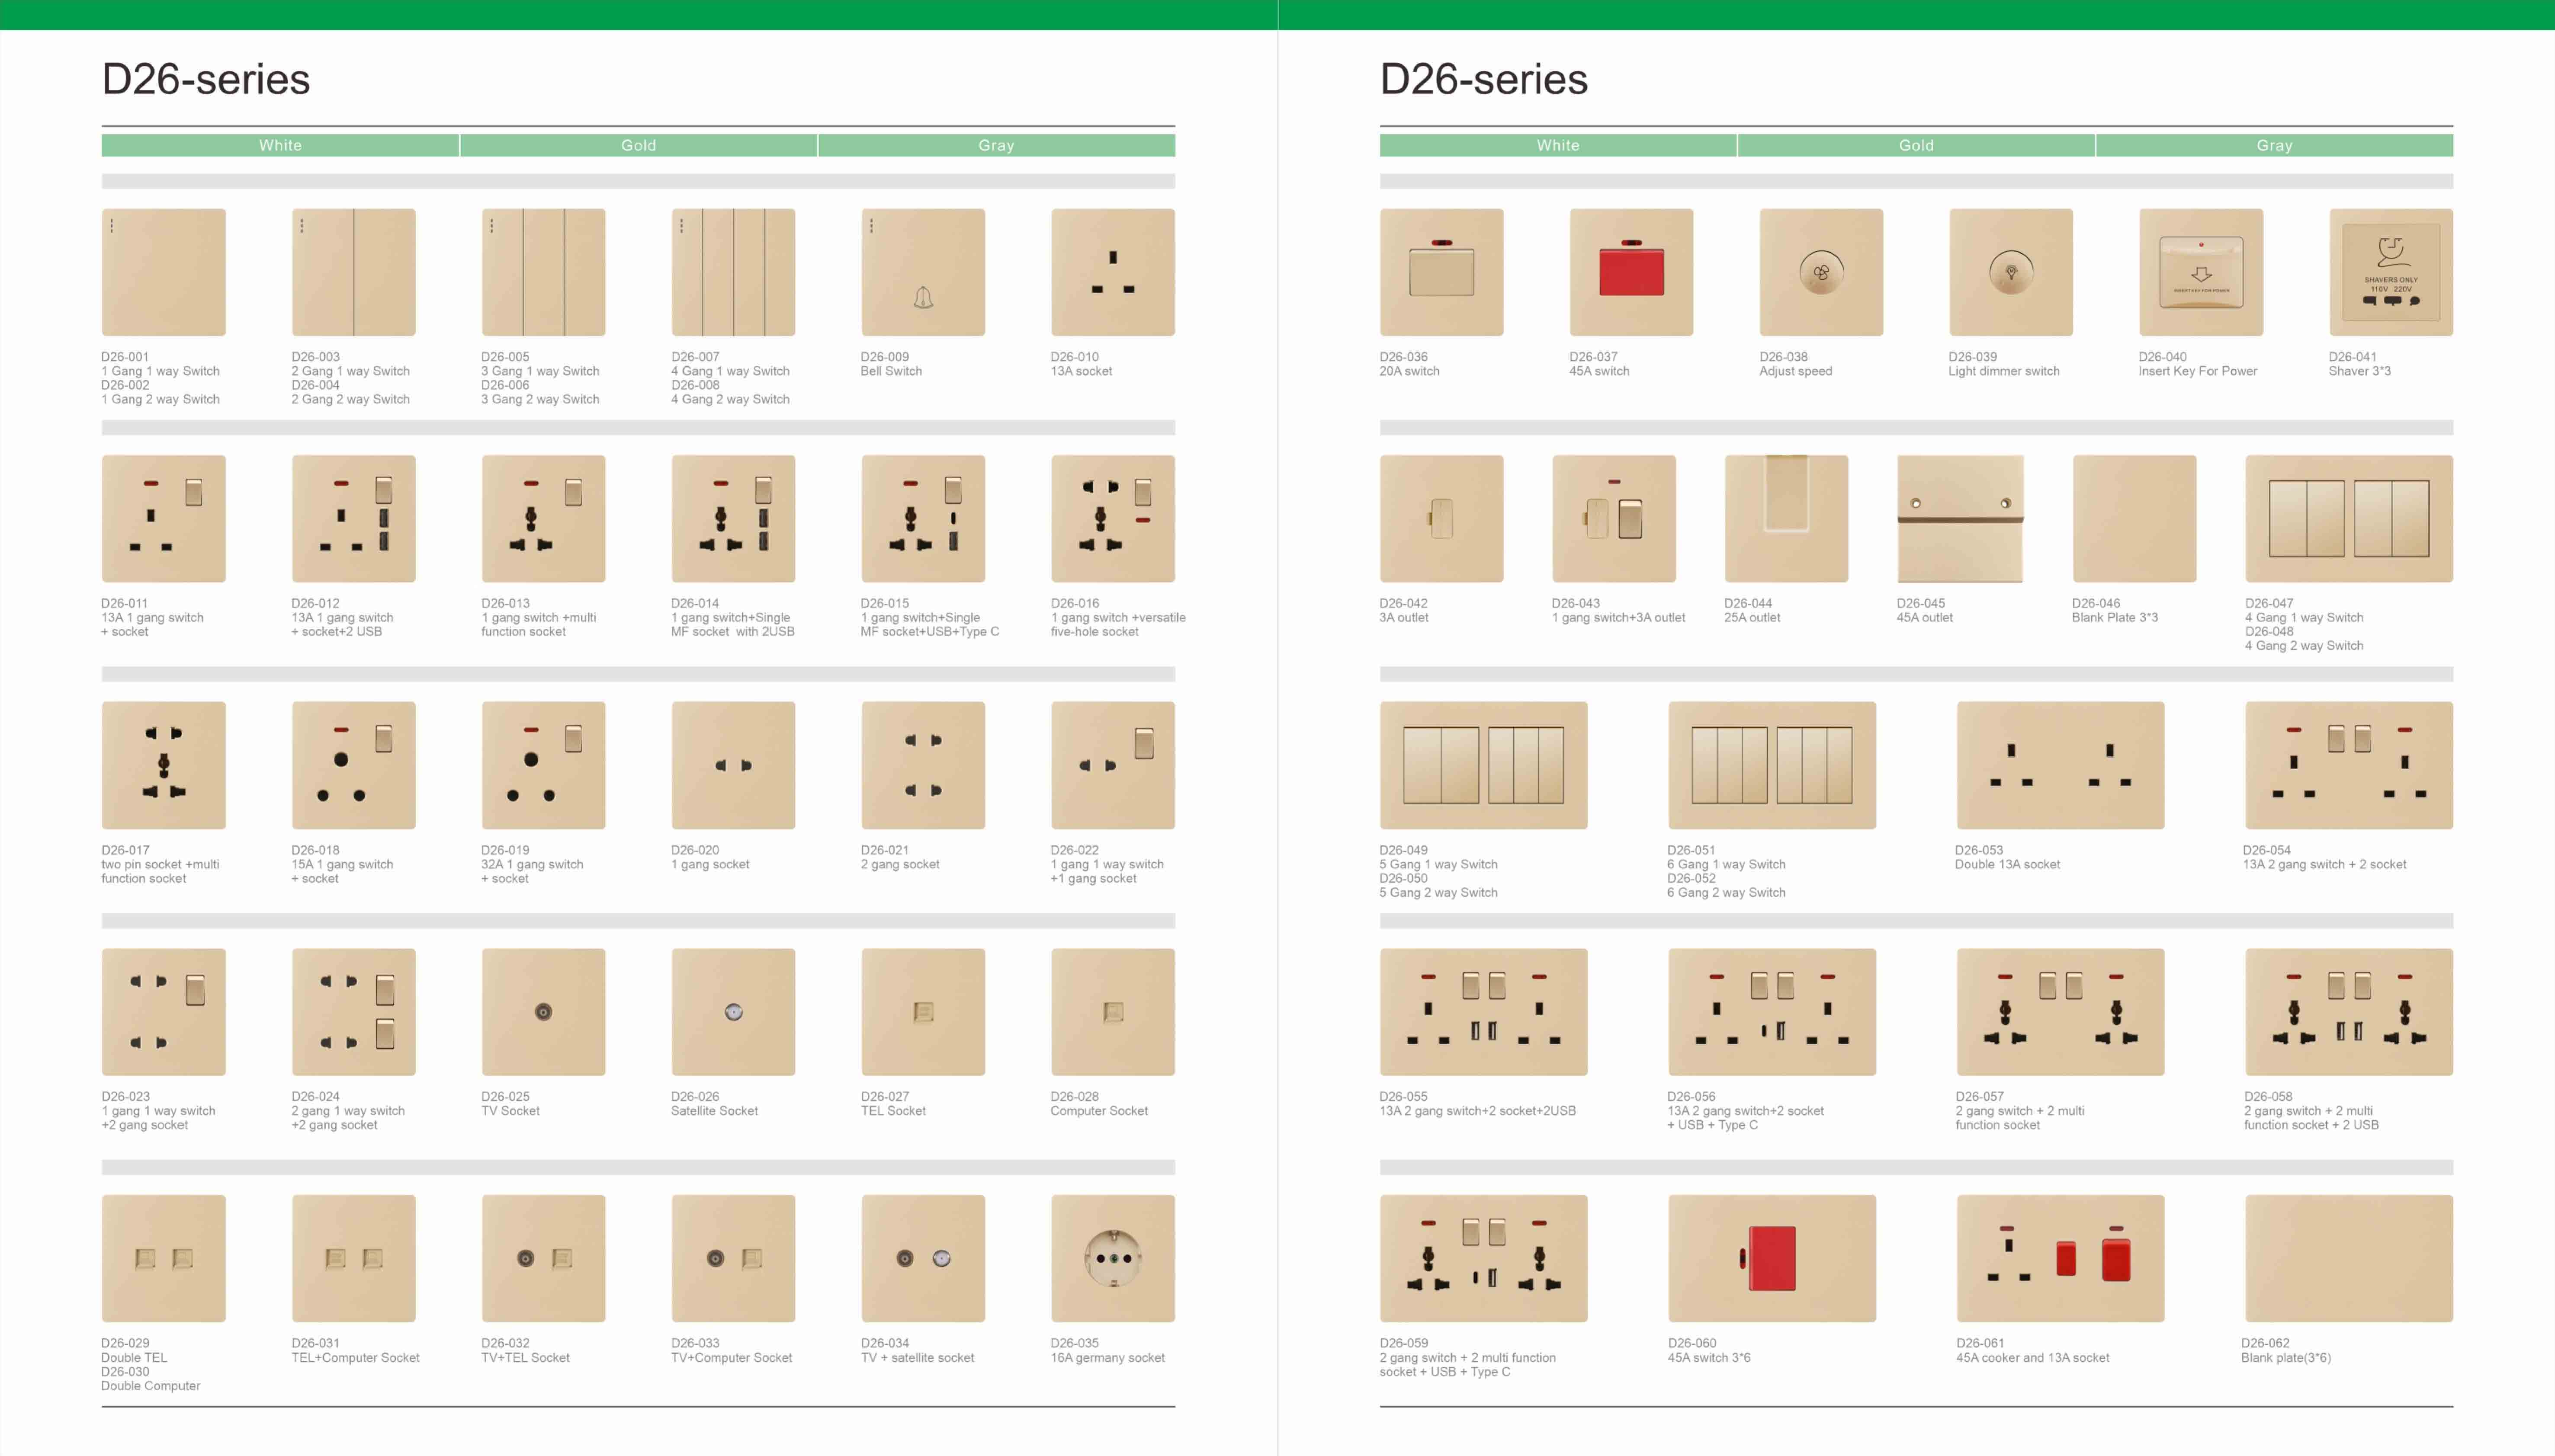This screenshot has height=1456, width=2555.
Task: Click the D26-010 13A socket image
Action: click(x=1114, y=272)
